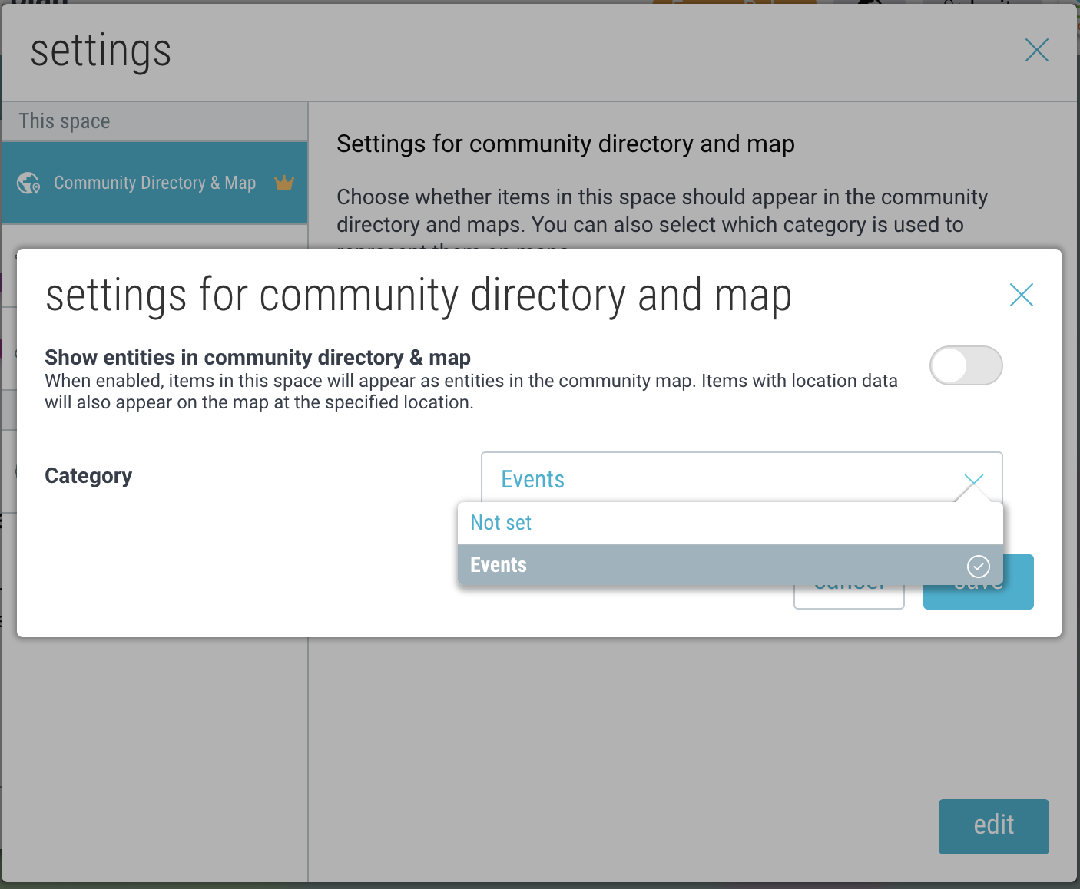
Task: Click the globe icon beside Community Directory & Map
Action: click(28, 183)
